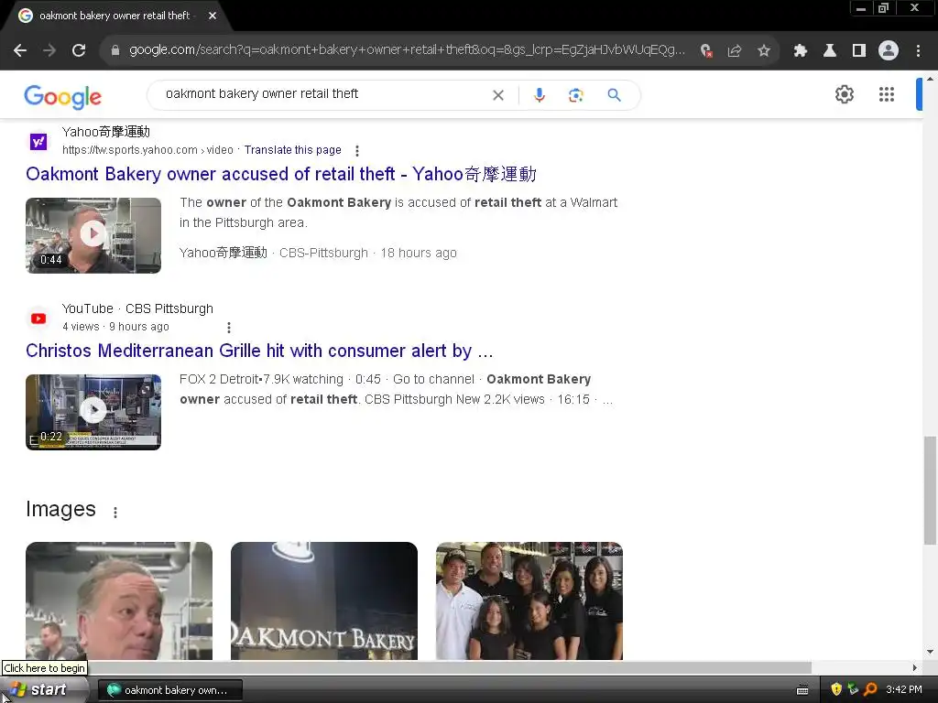
Task: Open the Oakmont Bakery sign image
Action: tap(324, 600)
